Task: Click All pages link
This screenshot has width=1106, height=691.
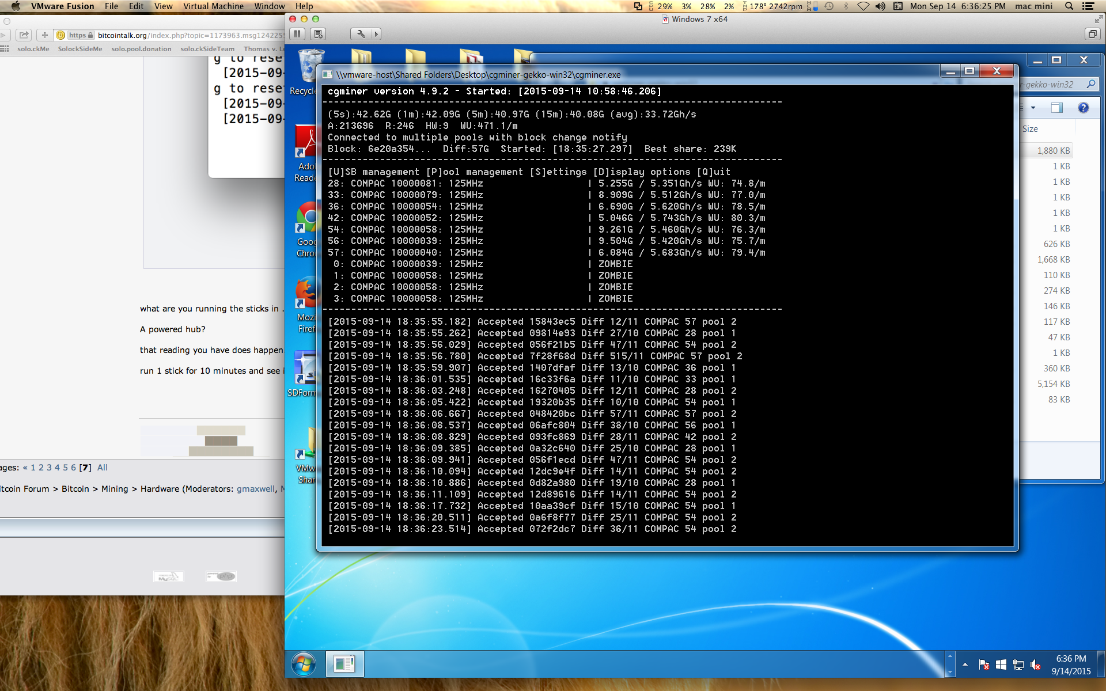Action: 103,468
